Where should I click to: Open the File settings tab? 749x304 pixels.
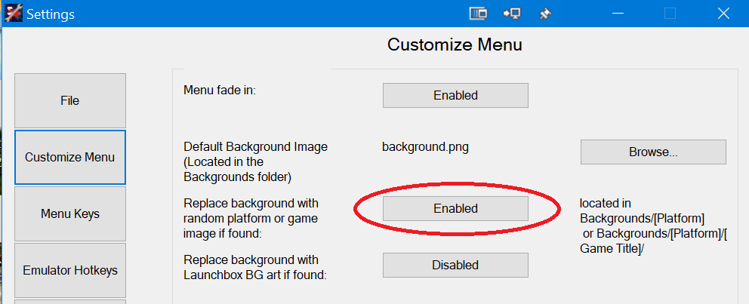coord(70,100)
